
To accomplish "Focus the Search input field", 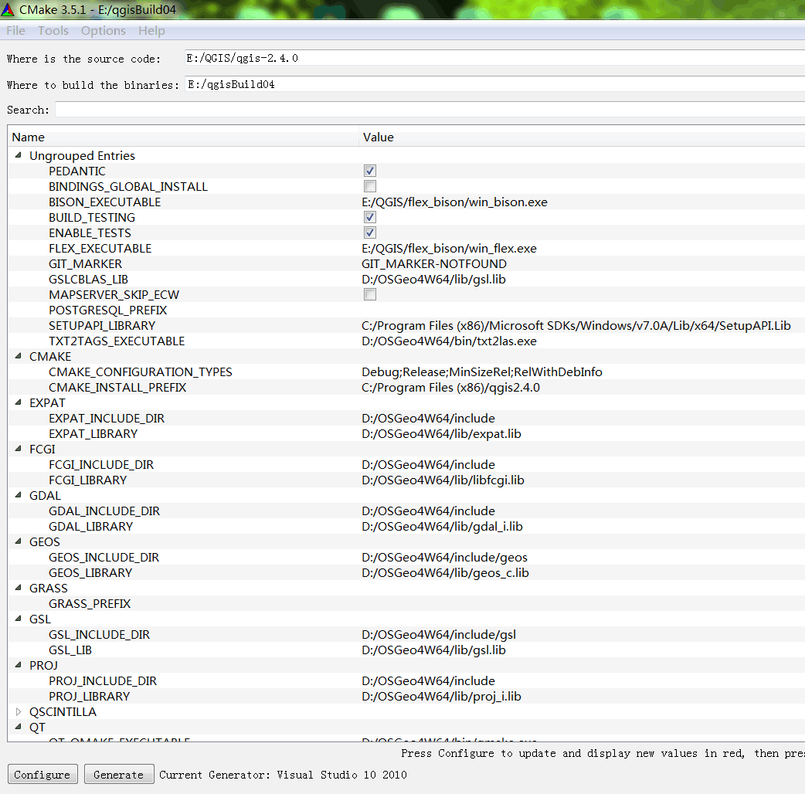I will coord(430,110).
